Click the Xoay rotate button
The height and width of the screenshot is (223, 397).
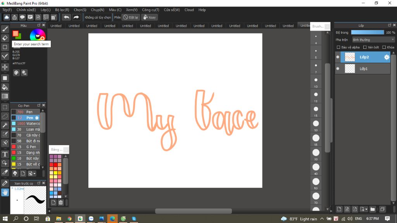click(149, 17)
